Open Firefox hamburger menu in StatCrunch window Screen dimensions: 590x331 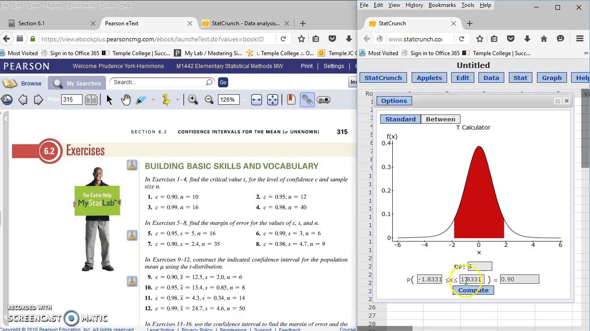[580, 39]
